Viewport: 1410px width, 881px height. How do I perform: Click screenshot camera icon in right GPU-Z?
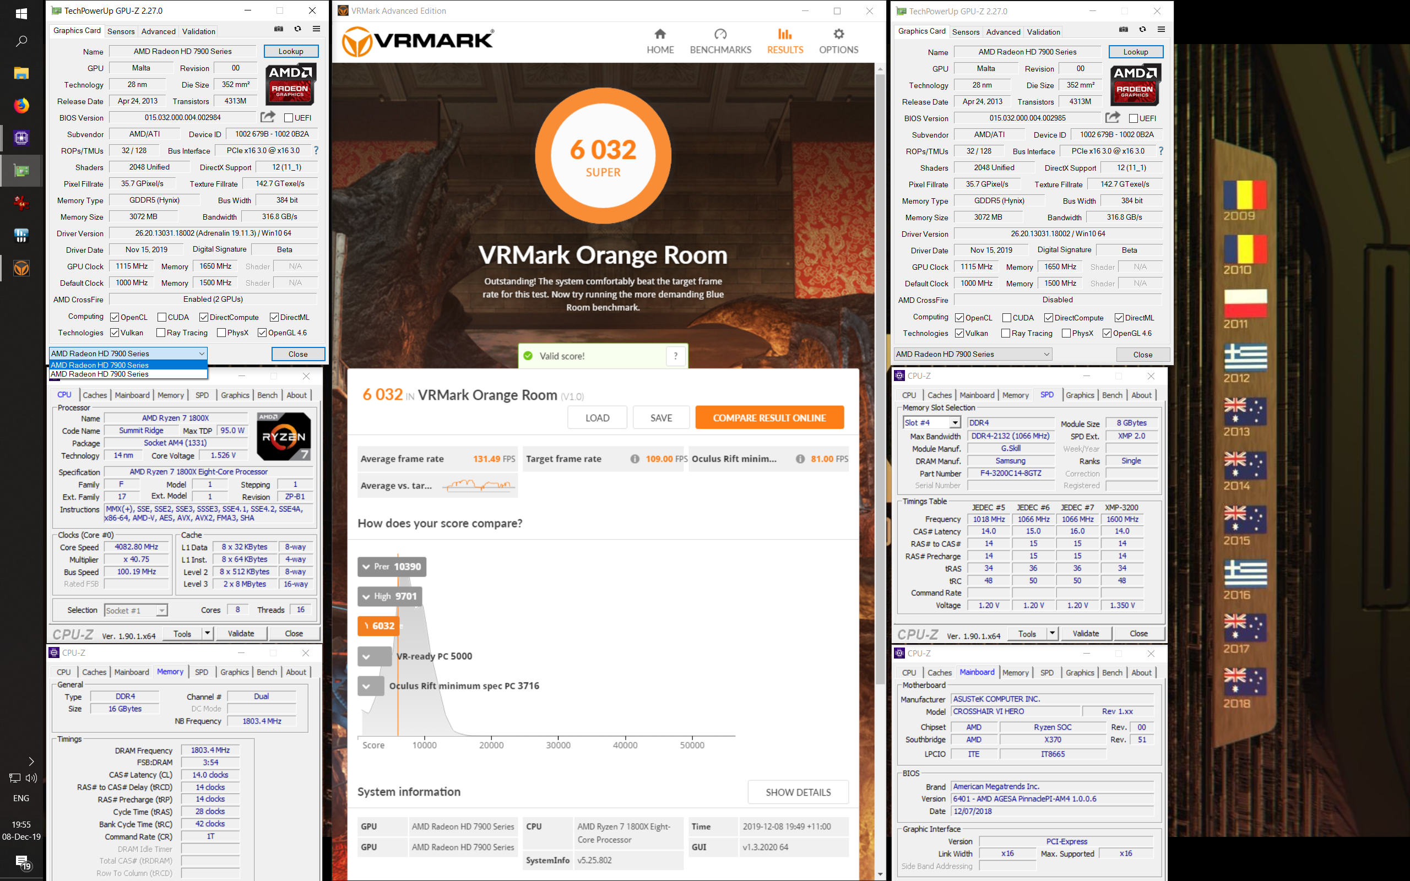pyautogui.click(x=1124, y=30)
